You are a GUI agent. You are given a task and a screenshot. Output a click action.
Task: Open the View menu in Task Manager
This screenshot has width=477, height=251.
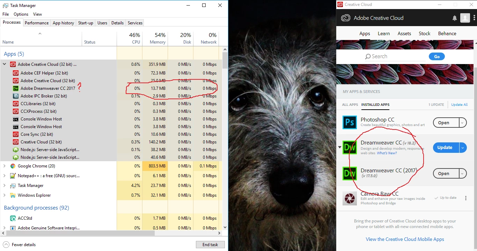37,14
